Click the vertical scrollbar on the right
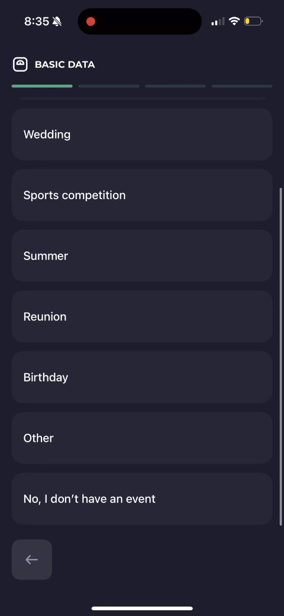This screenshot has height=616, width=284. coord(280,357)
